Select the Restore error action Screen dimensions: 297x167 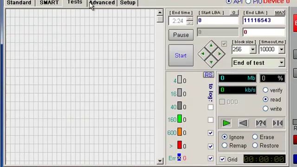tap(255, 145)
